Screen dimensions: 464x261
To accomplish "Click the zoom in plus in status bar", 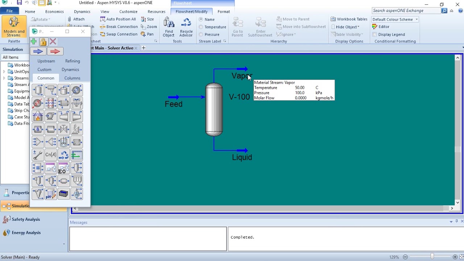I will 455,257.
